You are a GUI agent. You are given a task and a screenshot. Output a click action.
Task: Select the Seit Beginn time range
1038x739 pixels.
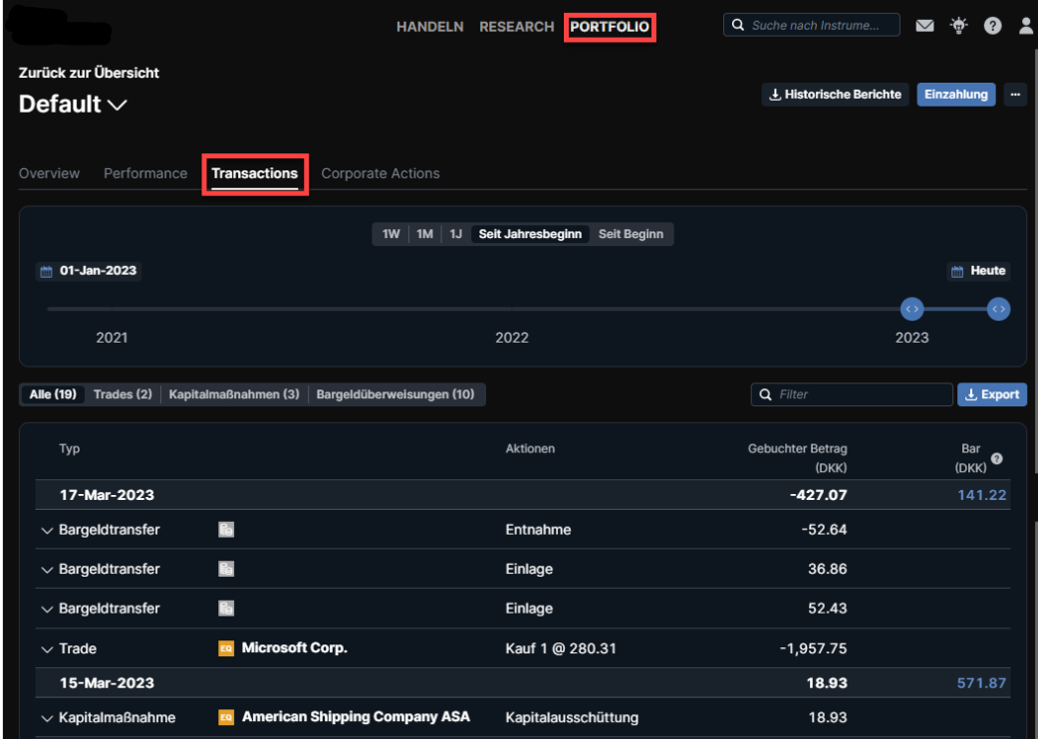pos(632,234)
